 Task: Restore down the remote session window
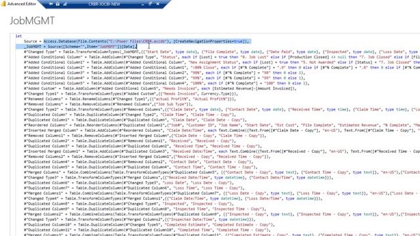[150, 4]
